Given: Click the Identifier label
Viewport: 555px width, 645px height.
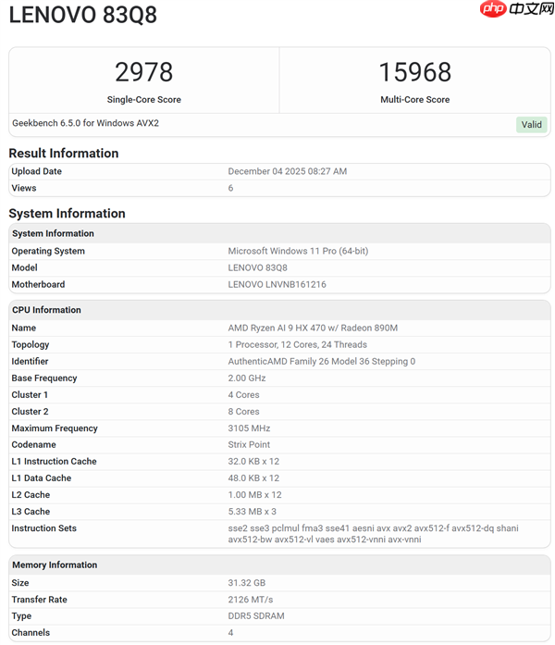Looking at the screenshot, I should coord(30,361).
